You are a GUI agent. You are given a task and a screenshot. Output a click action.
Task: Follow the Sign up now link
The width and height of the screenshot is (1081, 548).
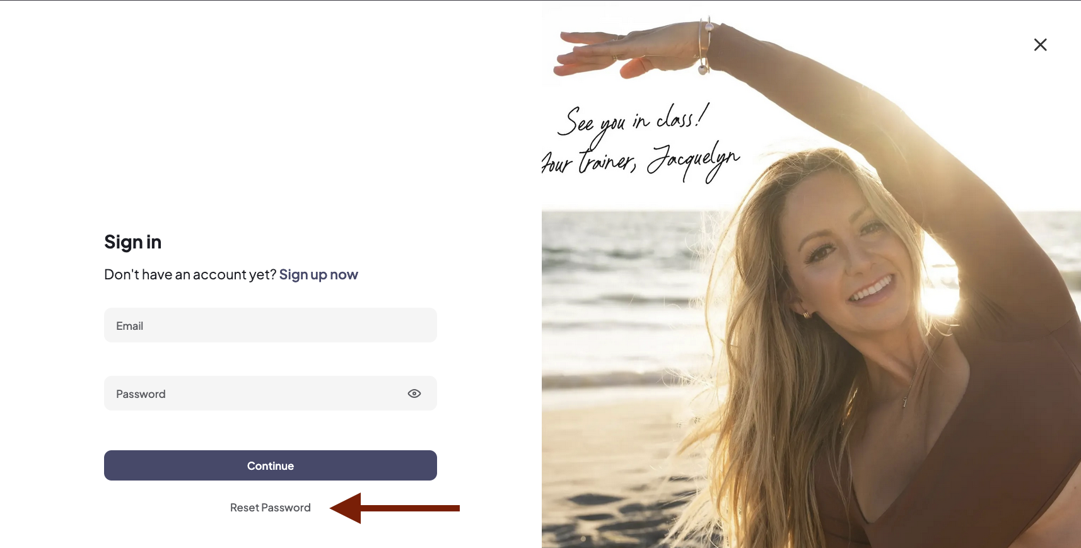(x=318, y=274)
